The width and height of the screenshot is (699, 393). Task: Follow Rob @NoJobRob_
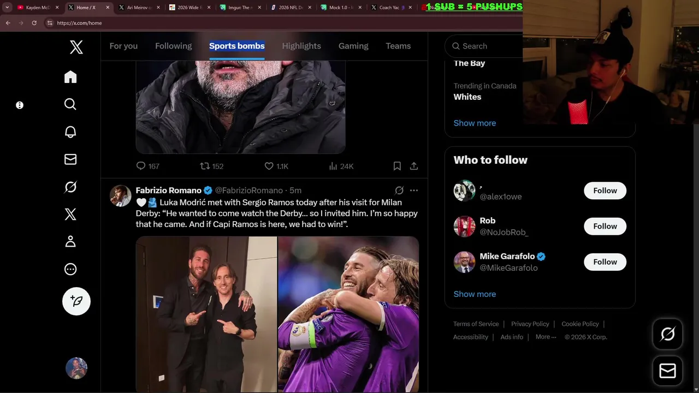(x=605, y=226)
